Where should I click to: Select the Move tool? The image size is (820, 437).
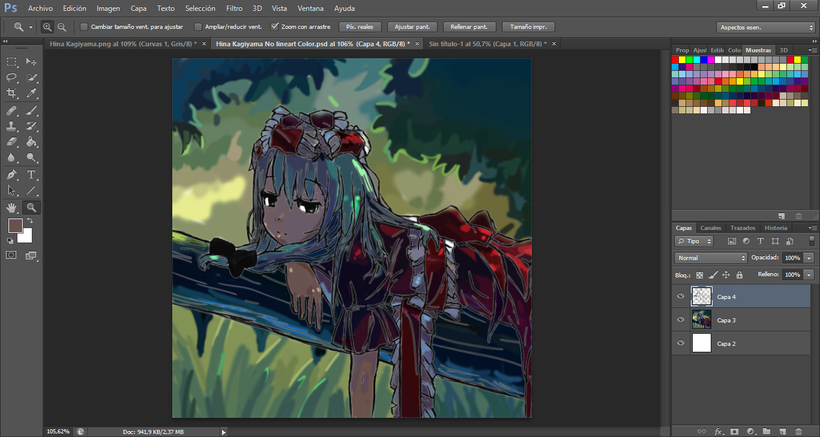click(x=31, y=62)
